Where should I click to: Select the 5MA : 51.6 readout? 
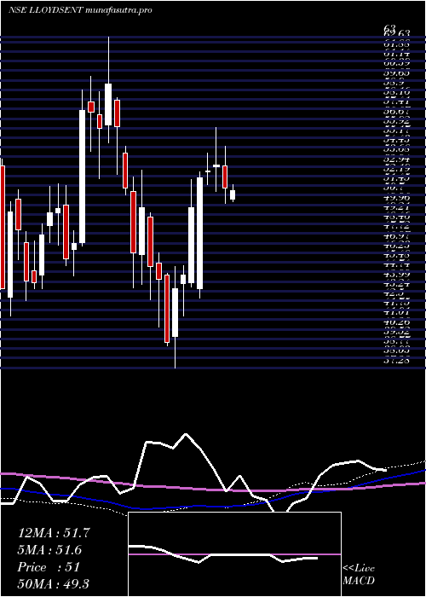(49, 550)
